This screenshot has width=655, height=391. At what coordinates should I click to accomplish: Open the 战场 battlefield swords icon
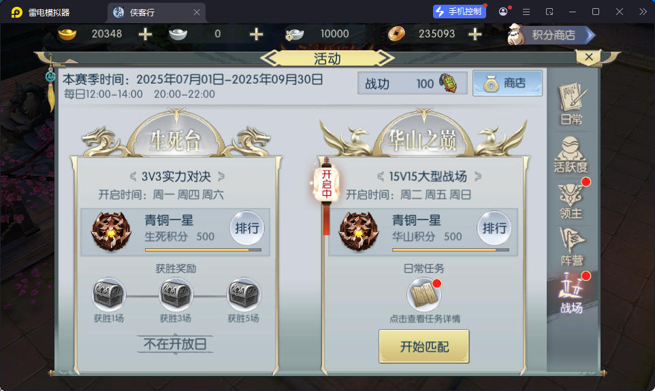(x=571, y=293)
